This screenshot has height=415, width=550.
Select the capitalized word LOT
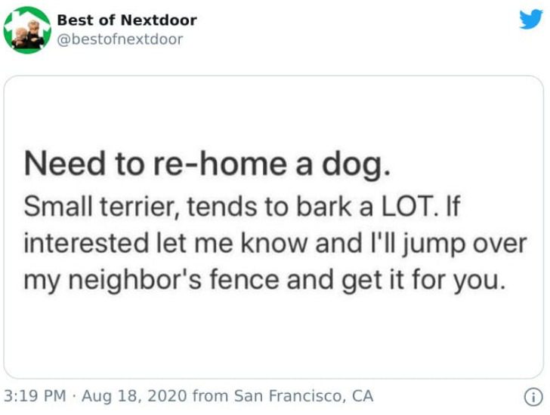pyautogui.click(x=407, y=207)
